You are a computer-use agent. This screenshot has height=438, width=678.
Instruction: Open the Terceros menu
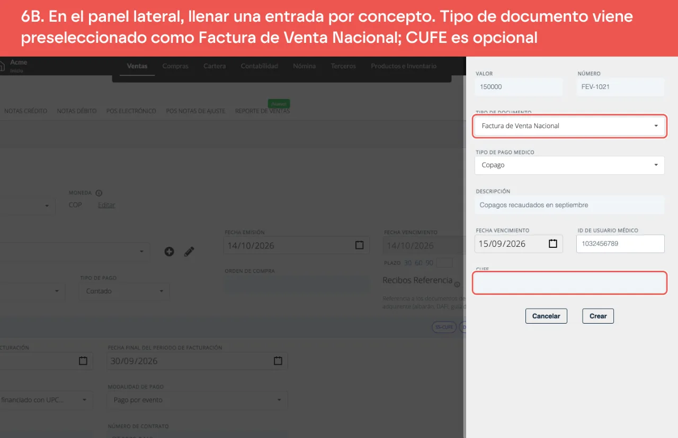tap(343, 66)
